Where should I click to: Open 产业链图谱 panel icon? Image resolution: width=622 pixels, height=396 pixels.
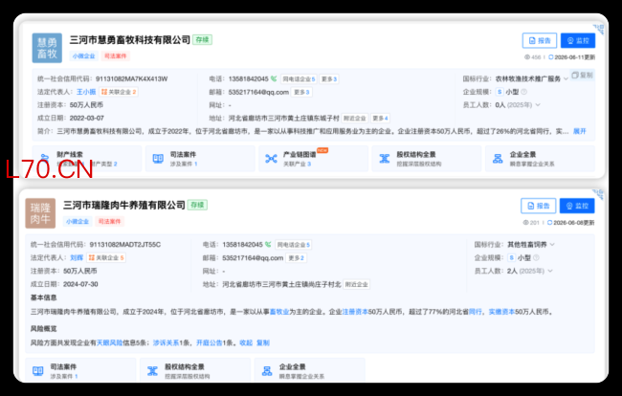click(x=272, y=159)
